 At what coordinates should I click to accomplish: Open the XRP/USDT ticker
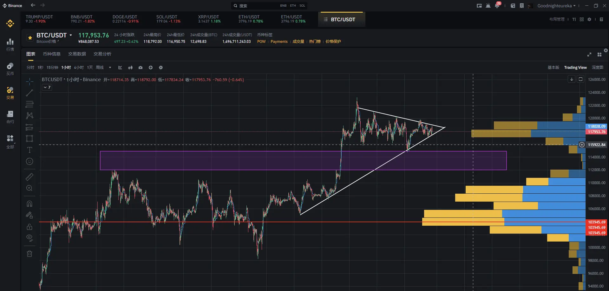[209, 19]
